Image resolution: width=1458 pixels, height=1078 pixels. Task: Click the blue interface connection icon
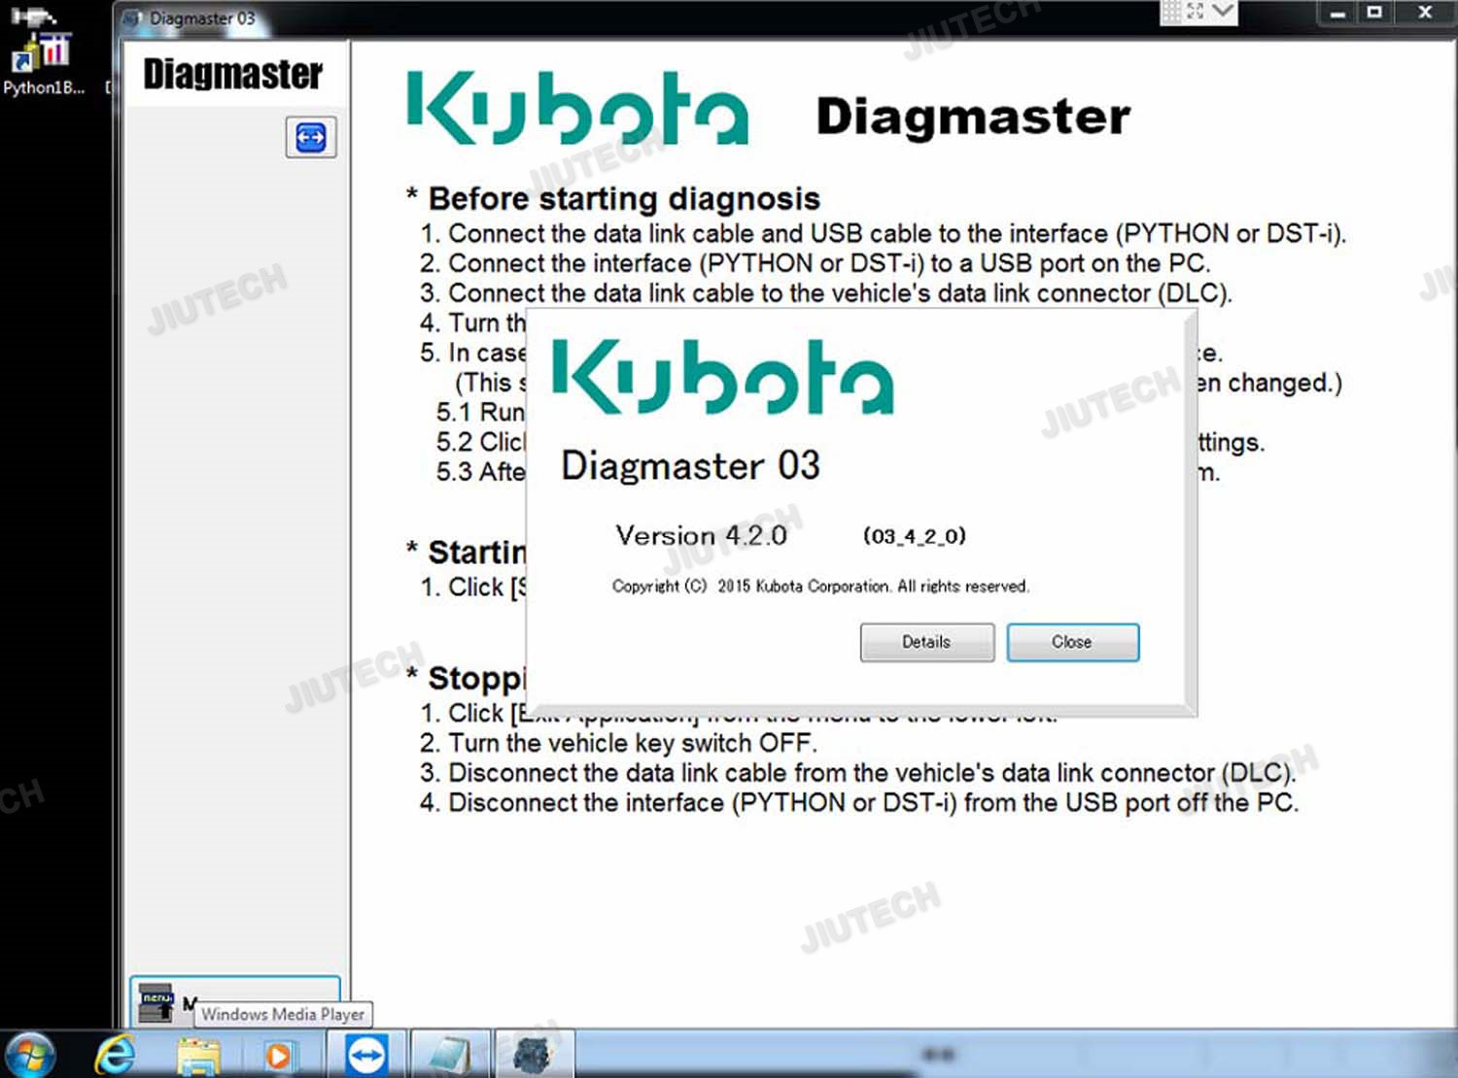coord(311,137)
